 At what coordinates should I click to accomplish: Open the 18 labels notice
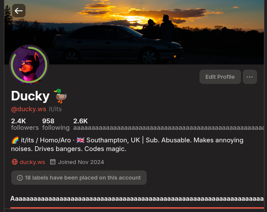(79, 177)
